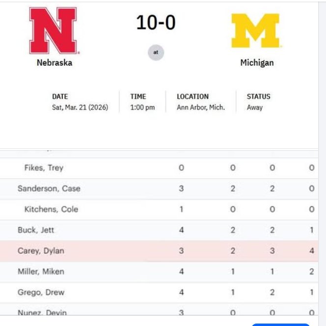Click the 1:00 pm time value
Screen dimensions: 326x326
click(142, 108)
